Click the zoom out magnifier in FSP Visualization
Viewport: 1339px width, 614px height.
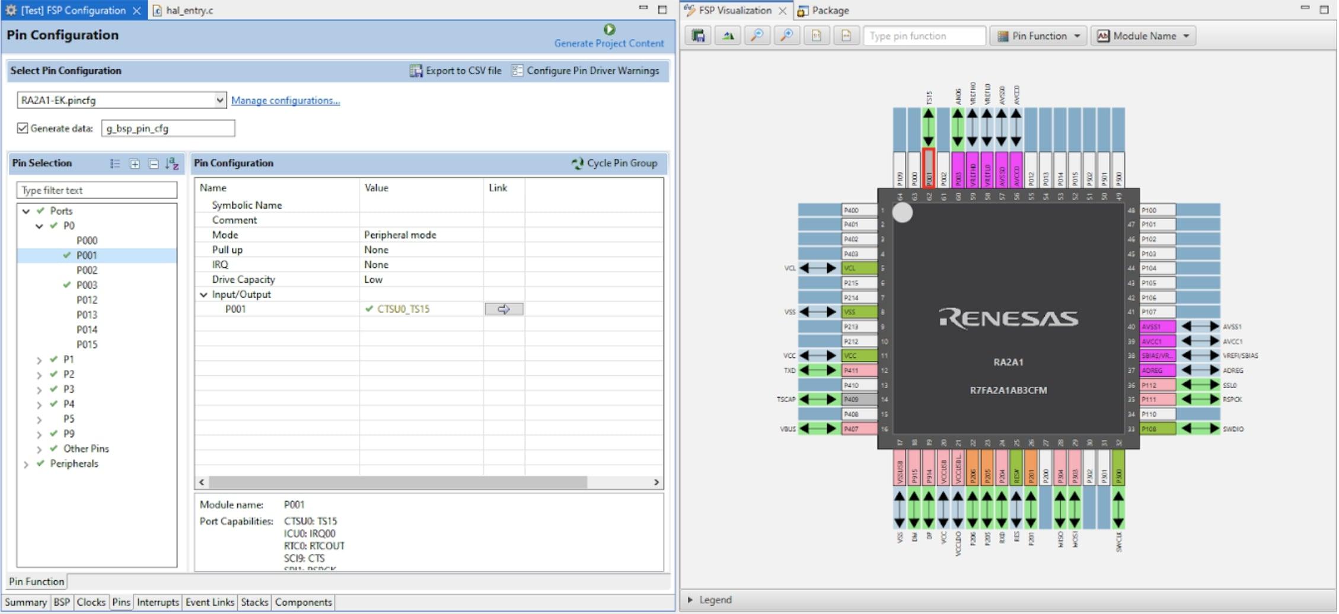coord(757,36)
